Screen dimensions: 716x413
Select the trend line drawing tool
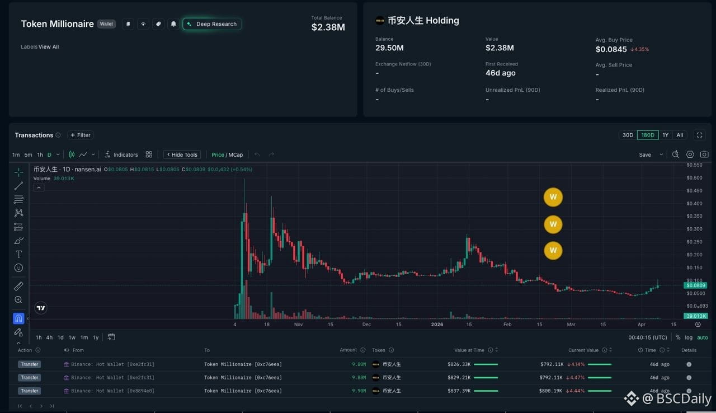18,186
